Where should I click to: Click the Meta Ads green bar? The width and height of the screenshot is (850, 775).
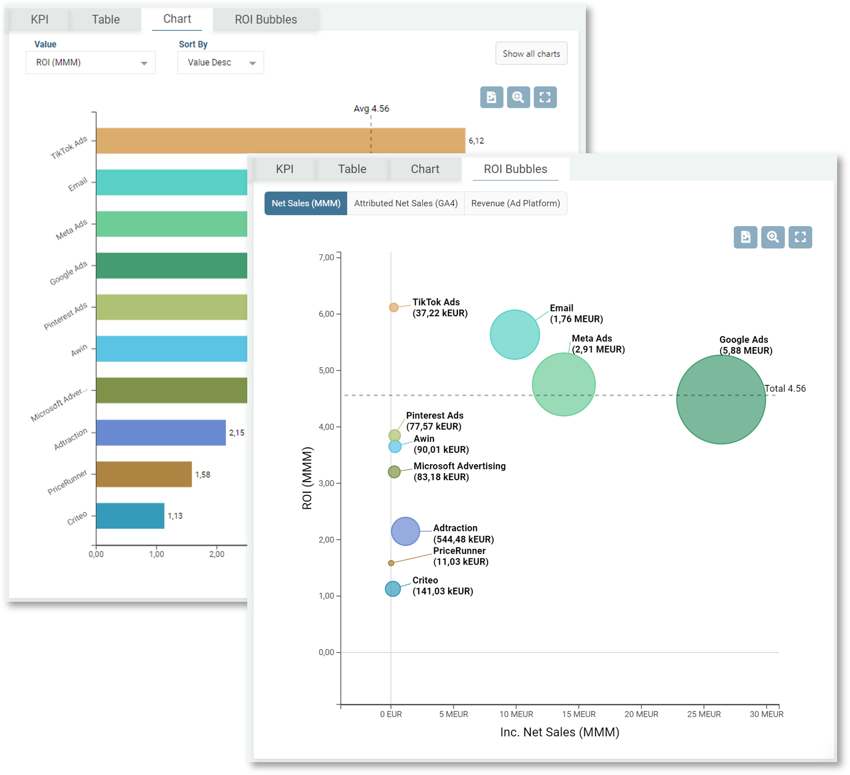tap(172, 224)
